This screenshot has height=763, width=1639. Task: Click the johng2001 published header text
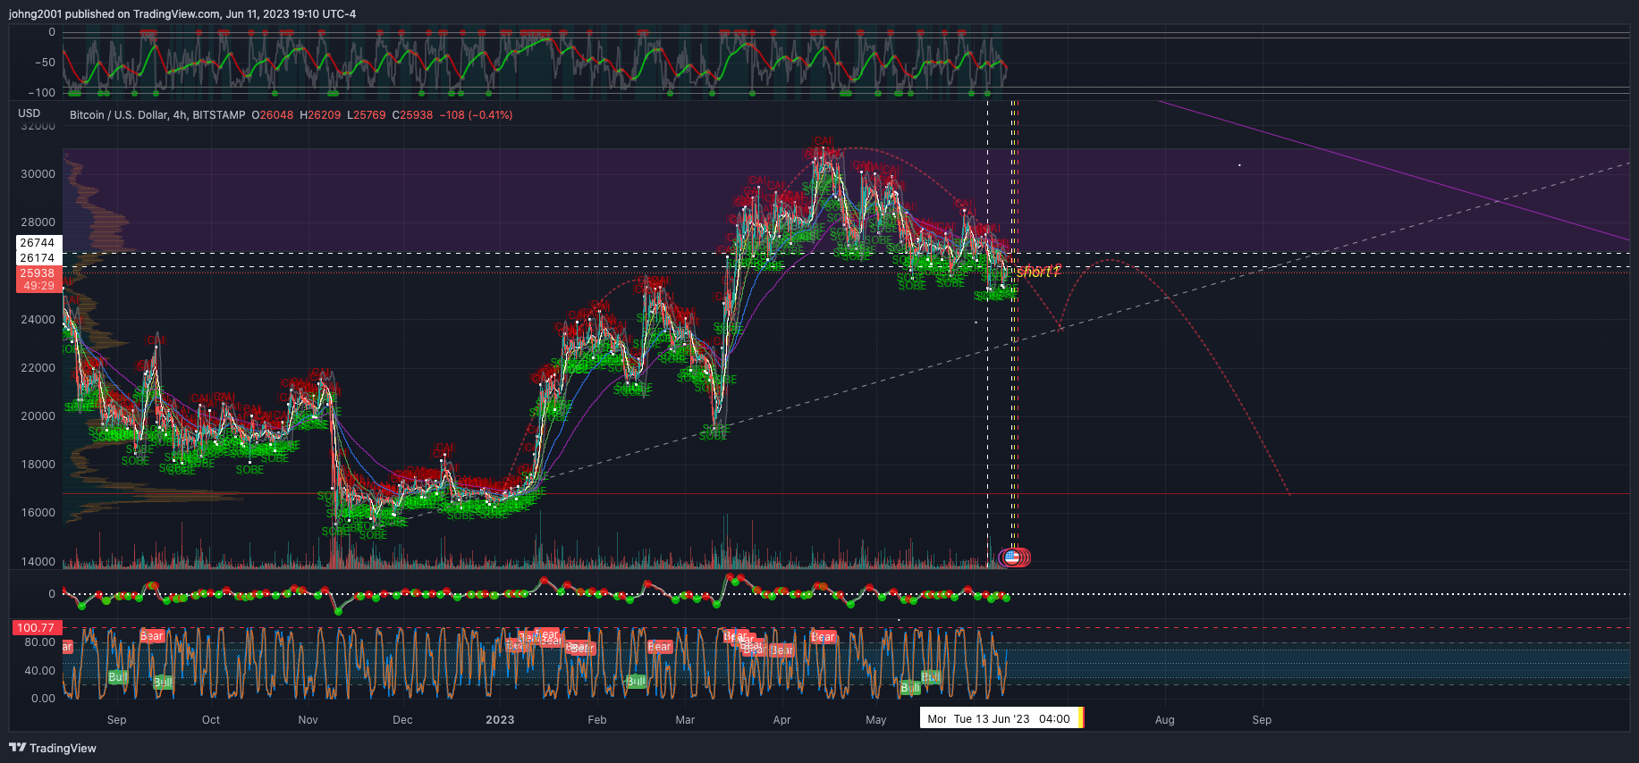[182, 13]
